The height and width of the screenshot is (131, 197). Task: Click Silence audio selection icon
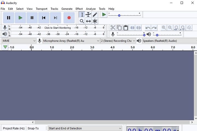(x=138, y=28)
